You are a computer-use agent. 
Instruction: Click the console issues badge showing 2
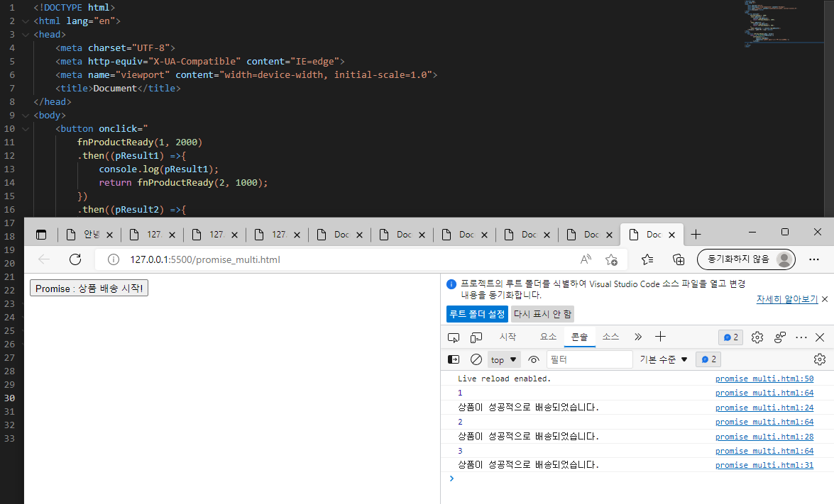pyautogui.click(x=708, y=359)
